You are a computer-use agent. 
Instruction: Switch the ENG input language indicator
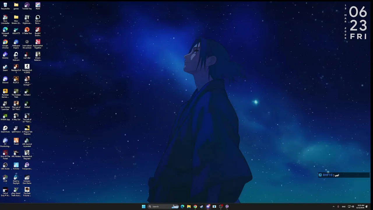click(344, 206)
